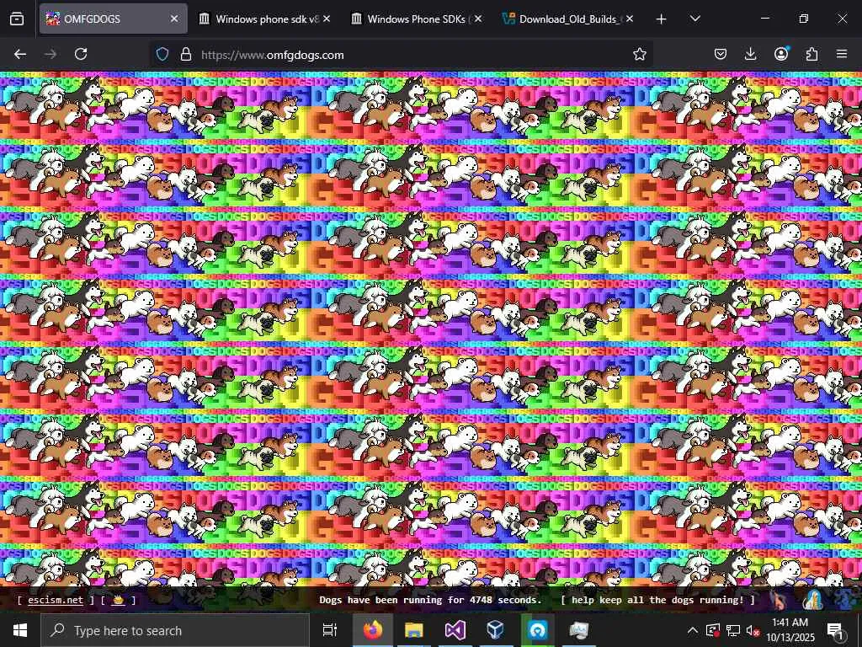Open the extensions puzzle-piece menu
Image resolution: width=862 pixels, height=647 pixels.
click(811, 54)
